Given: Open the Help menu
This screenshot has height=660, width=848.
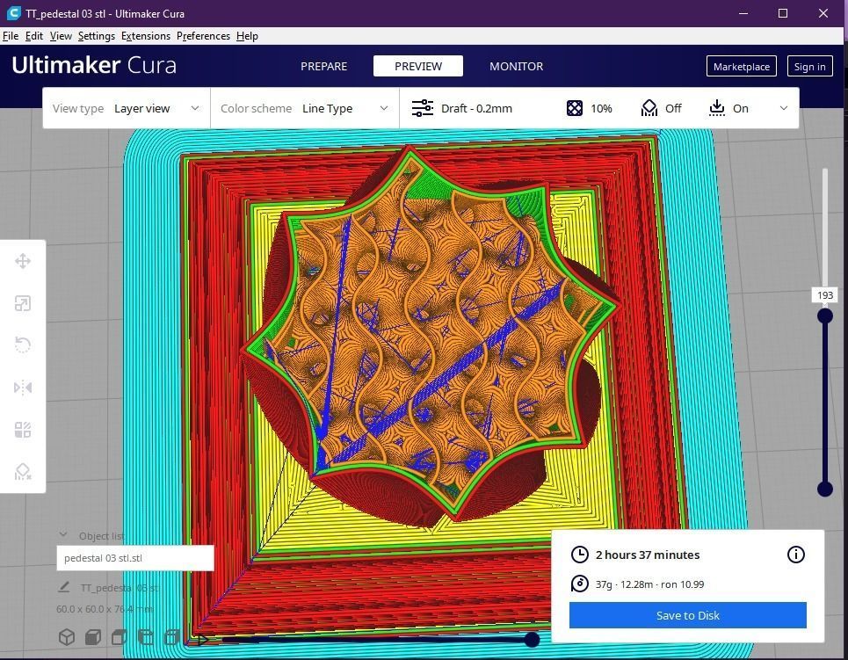Looking at the screenshot, I should point(247,36).
